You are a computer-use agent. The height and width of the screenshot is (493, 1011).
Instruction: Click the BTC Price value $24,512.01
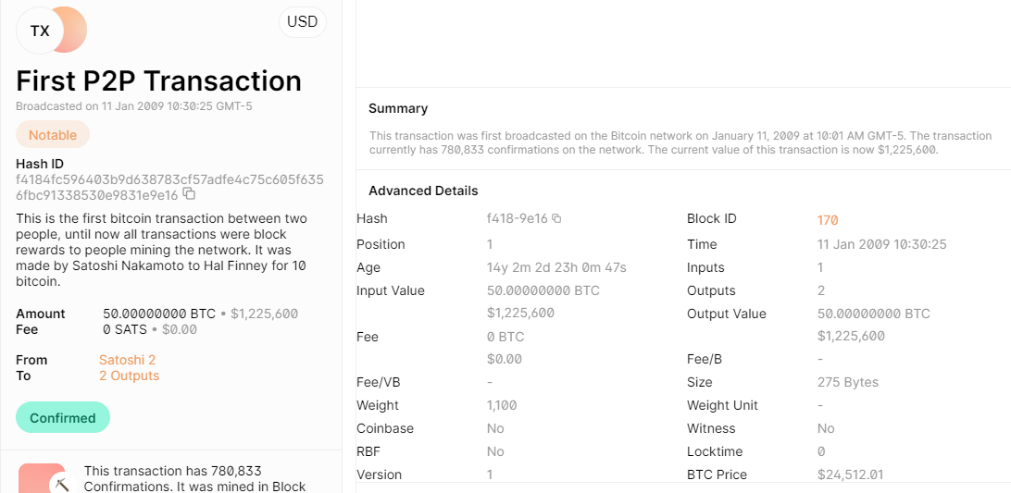pos(851,475)
